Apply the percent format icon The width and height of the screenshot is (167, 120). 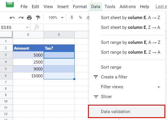80,17
